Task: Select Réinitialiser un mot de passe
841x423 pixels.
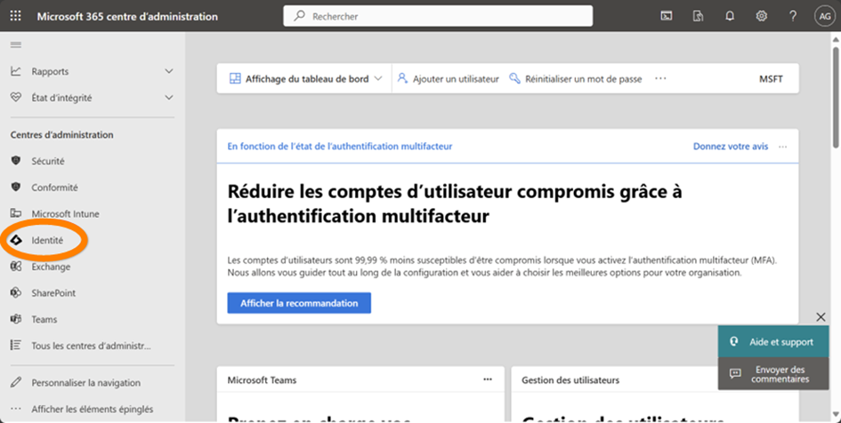Action: click(576, 79)
